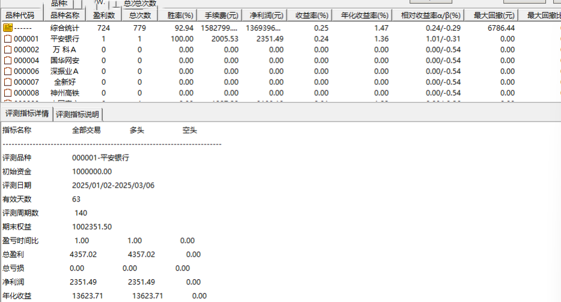The image size is (561, 302).
Task: Click the document icon beside code 000001
Action: coord(8,39)
